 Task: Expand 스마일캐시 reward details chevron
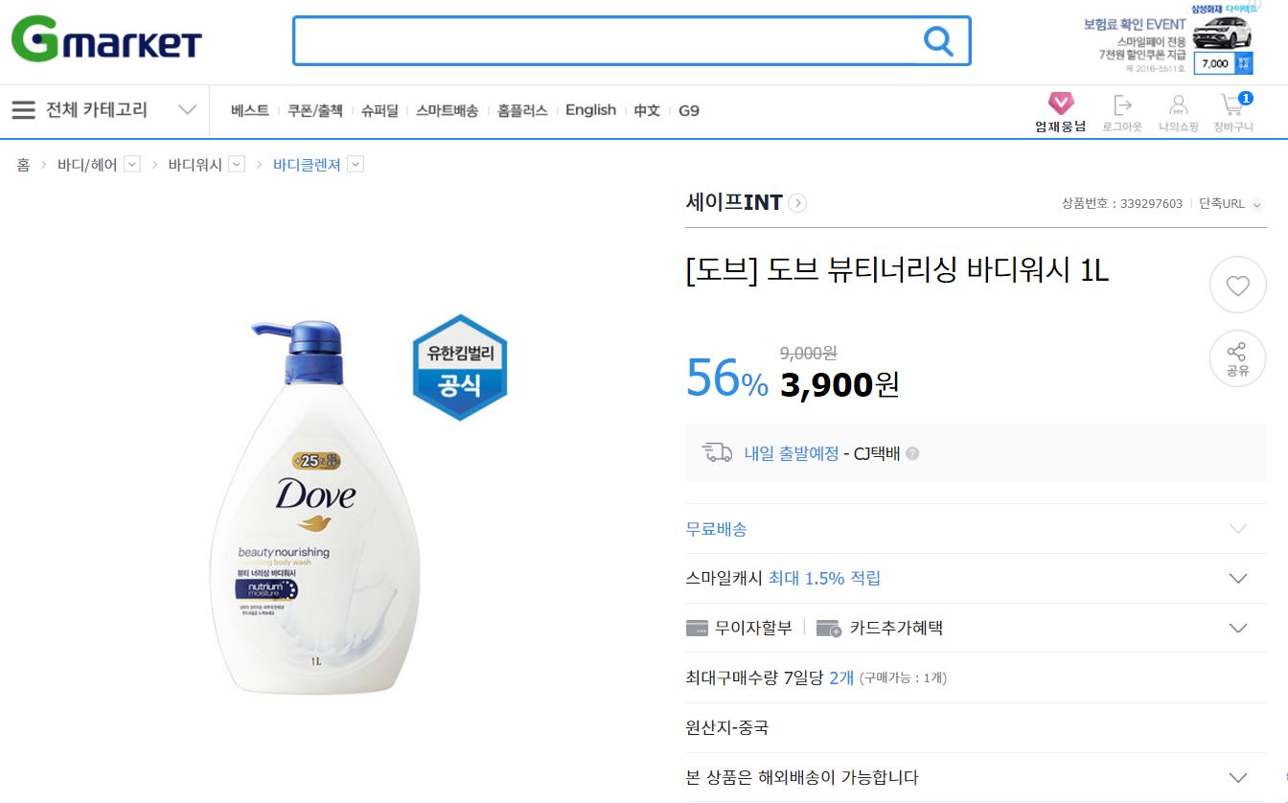pyautogui.click(x=1238, y=579)
